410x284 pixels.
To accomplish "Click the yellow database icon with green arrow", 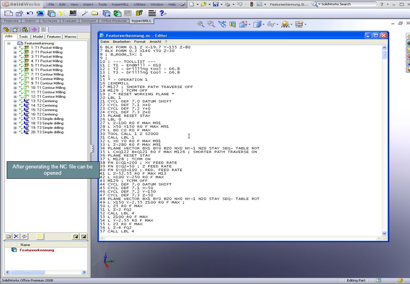I will coord(140,13).
